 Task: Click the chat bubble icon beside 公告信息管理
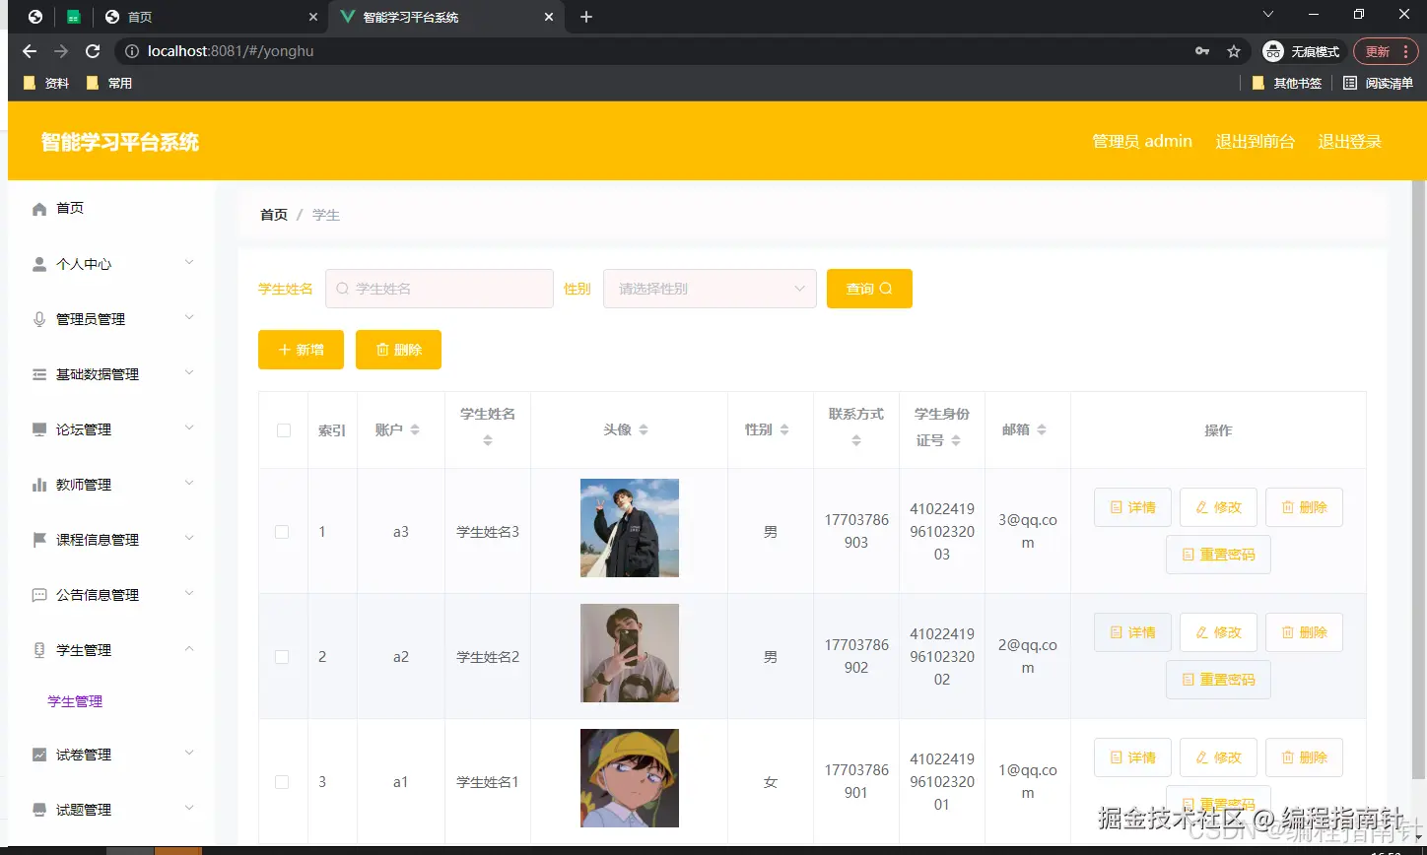(x=39, y=595)
